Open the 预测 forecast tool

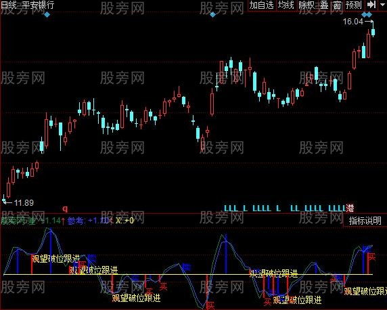[x=354, y=5]
